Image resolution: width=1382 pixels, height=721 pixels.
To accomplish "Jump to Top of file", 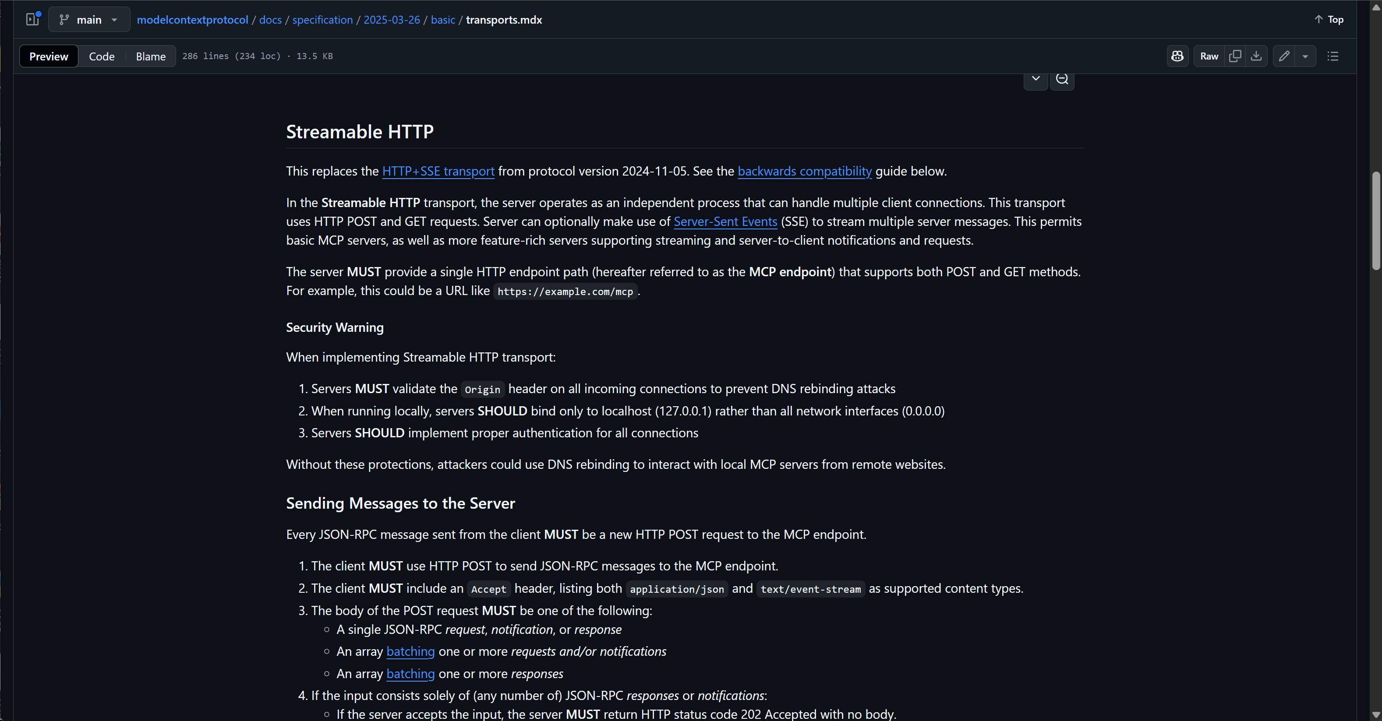I will [1329, 19].
